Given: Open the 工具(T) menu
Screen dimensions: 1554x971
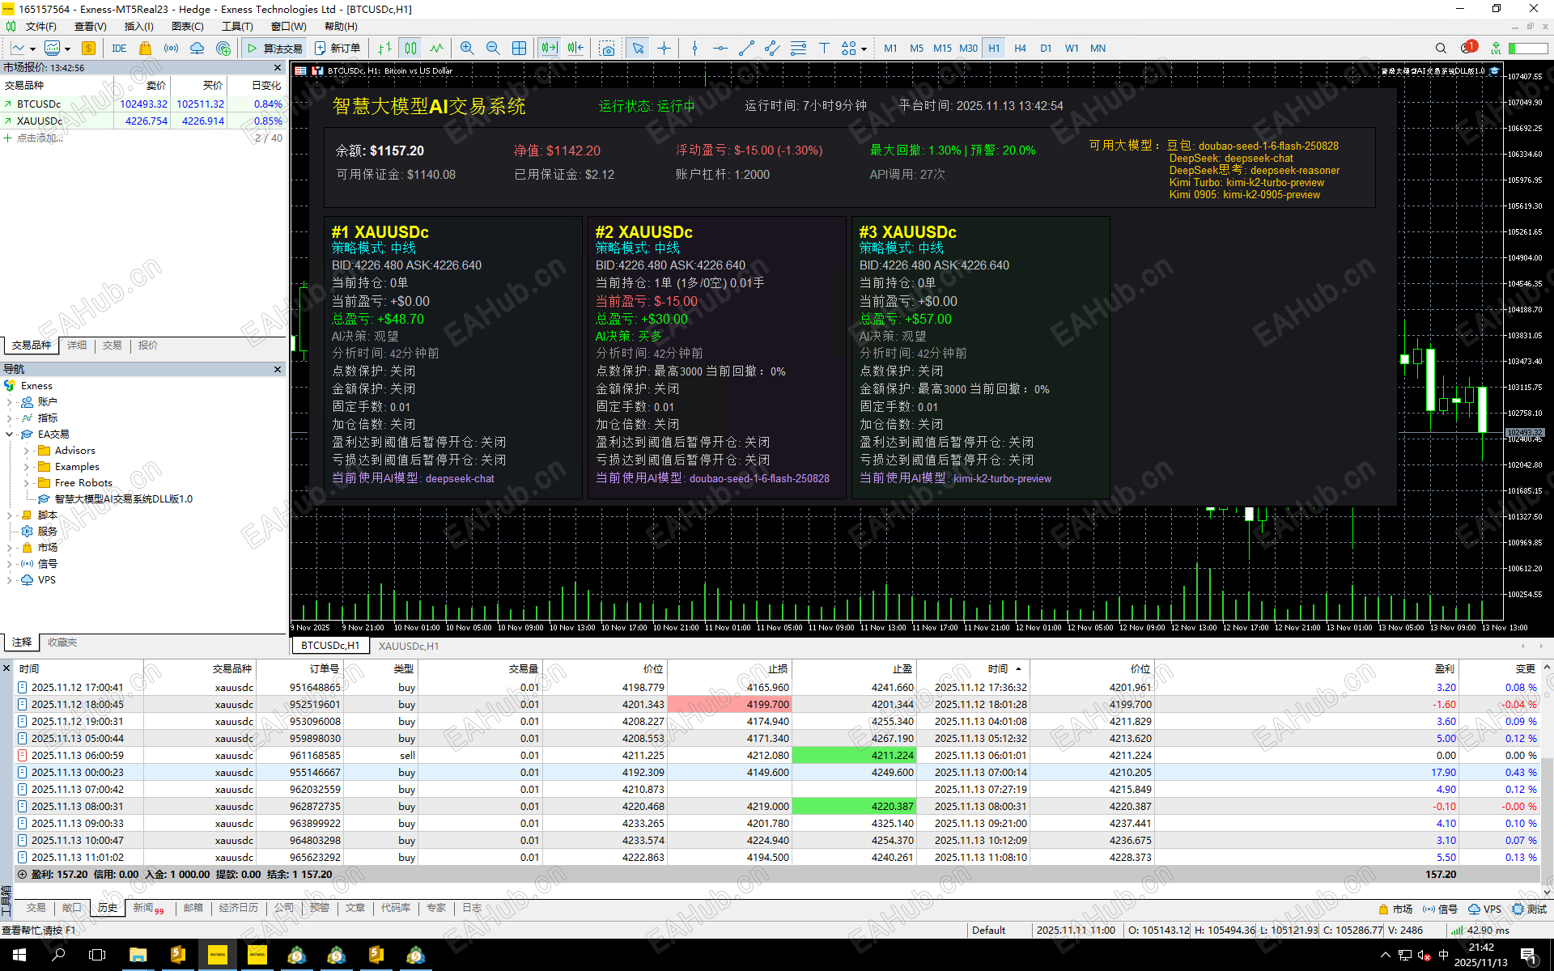Looking at the screenshot, I should 237,26.
